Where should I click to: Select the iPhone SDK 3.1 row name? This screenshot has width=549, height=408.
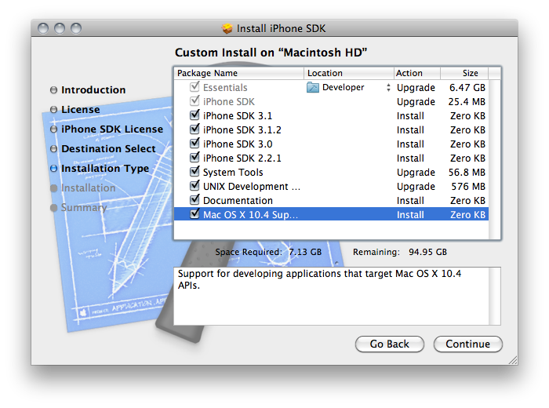238,116
